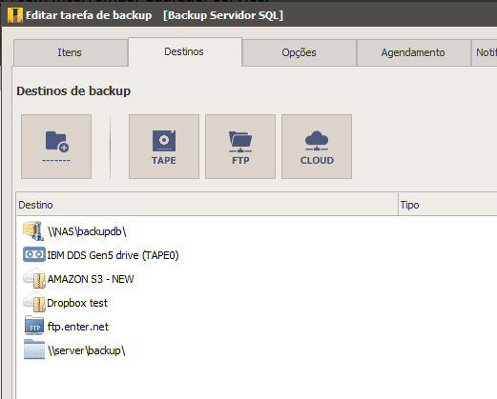Click the FTP folder icon for ftp.enter.net
This screenshot has width=497, height=399.
pyautogui.click(x=34, y=326)
